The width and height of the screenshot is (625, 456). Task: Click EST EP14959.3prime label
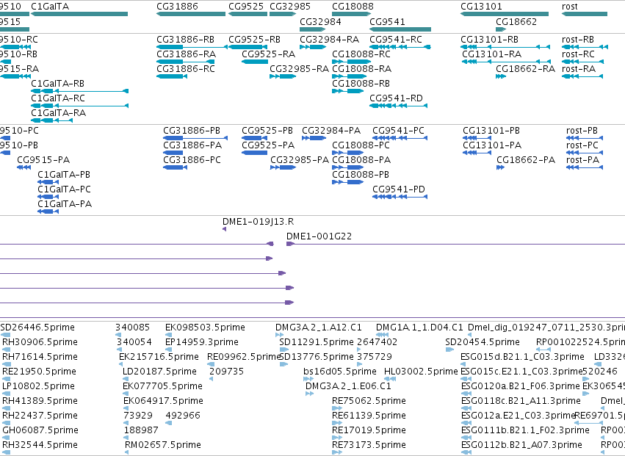point(202,342)
